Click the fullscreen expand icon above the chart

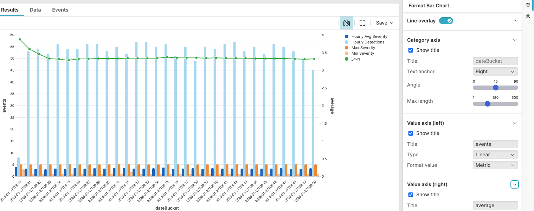(x=362, y=22)
